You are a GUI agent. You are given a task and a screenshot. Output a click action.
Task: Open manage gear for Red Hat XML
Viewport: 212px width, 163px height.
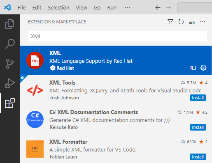[x=203, y=68]
